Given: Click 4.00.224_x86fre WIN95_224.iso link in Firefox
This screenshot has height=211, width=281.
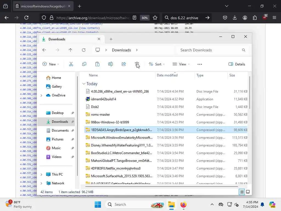Looking at the screenshot, I should [x=49, y=28].
